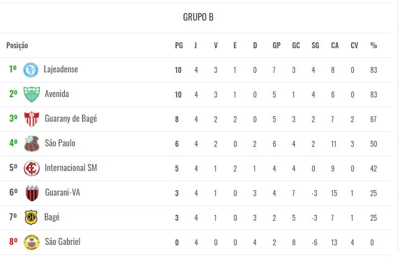Click the São Gabriel team name
Screen dimensions: 400x259
[62, 242]
